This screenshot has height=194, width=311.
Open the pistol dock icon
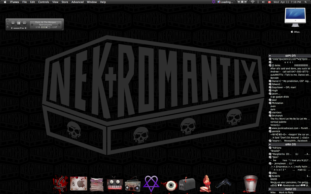(223, 183)
